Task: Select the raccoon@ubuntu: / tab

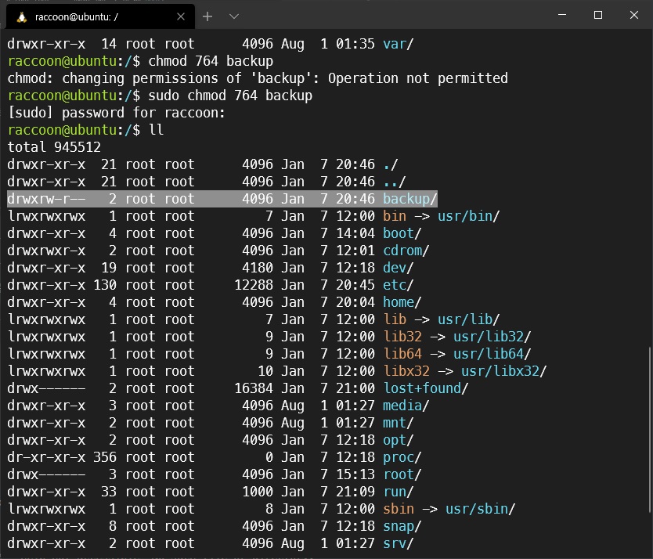Action: coord(100,16)
